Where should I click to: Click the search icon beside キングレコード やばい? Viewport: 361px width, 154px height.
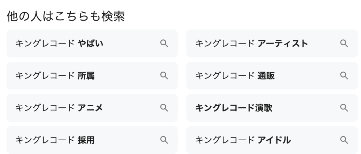(164, 43)
